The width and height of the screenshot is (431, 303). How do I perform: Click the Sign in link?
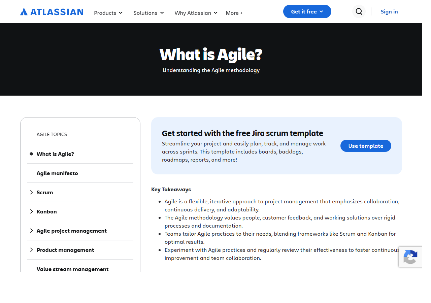pos(389,11)
